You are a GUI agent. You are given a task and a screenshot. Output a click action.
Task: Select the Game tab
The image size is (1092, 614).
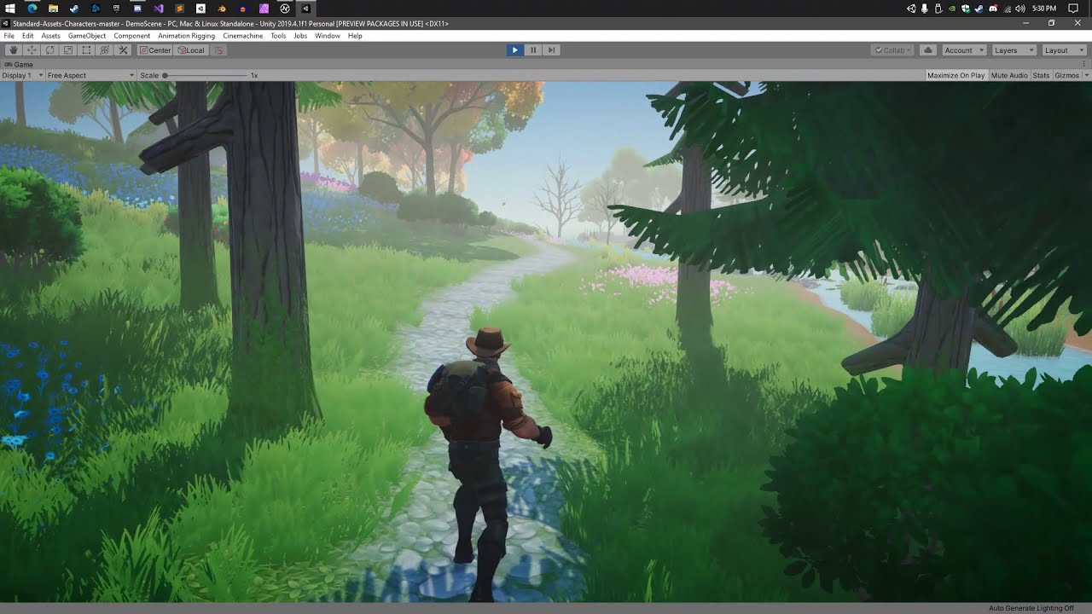(x=19, y=64)
